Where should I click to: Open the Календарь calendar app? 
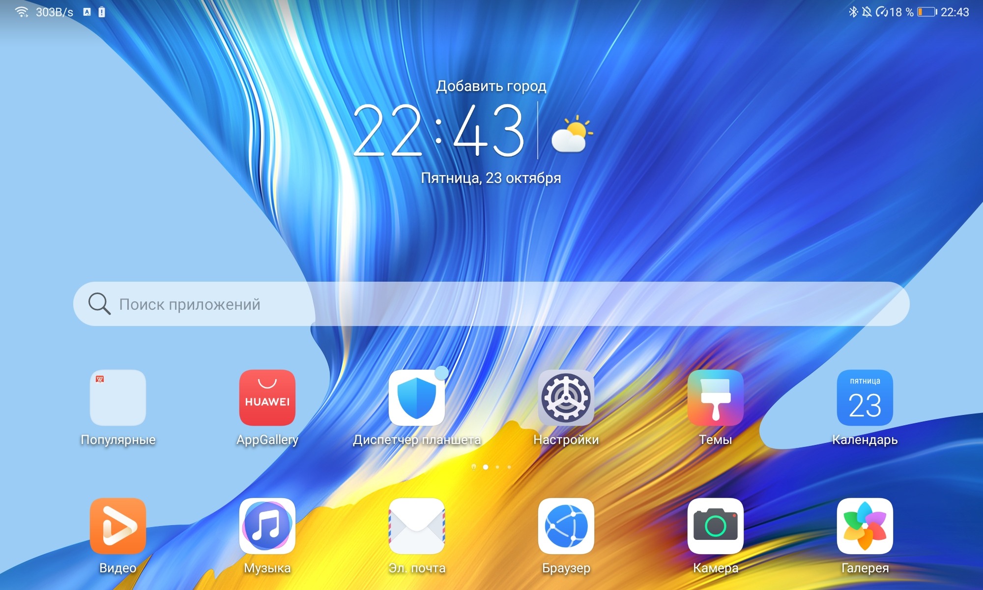click(x=865, y=398)
